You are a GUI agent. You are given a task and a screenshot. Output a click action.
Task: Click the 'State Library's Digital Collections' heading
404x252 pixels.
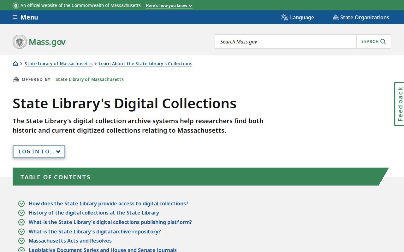(x=125, y=103)
